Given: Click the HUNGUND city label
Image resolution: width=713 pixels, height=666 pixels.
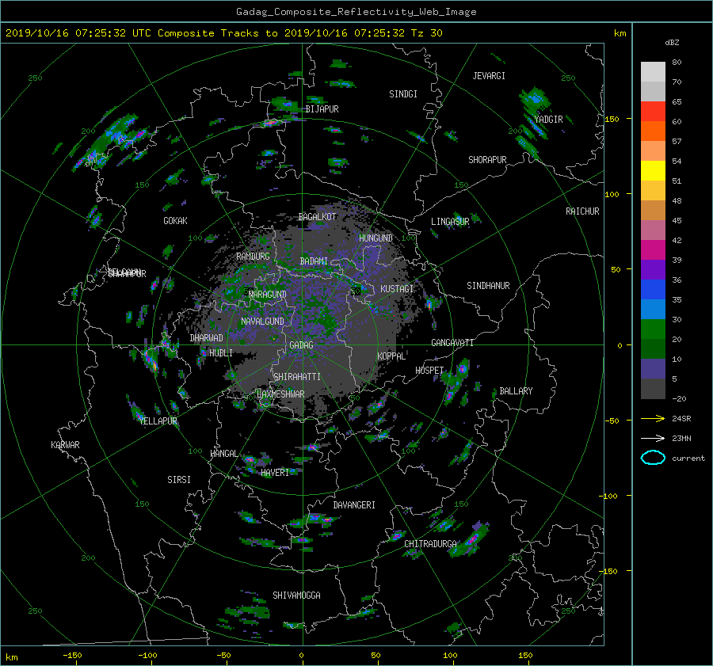Looking at the screenshot, I should 376,238.
